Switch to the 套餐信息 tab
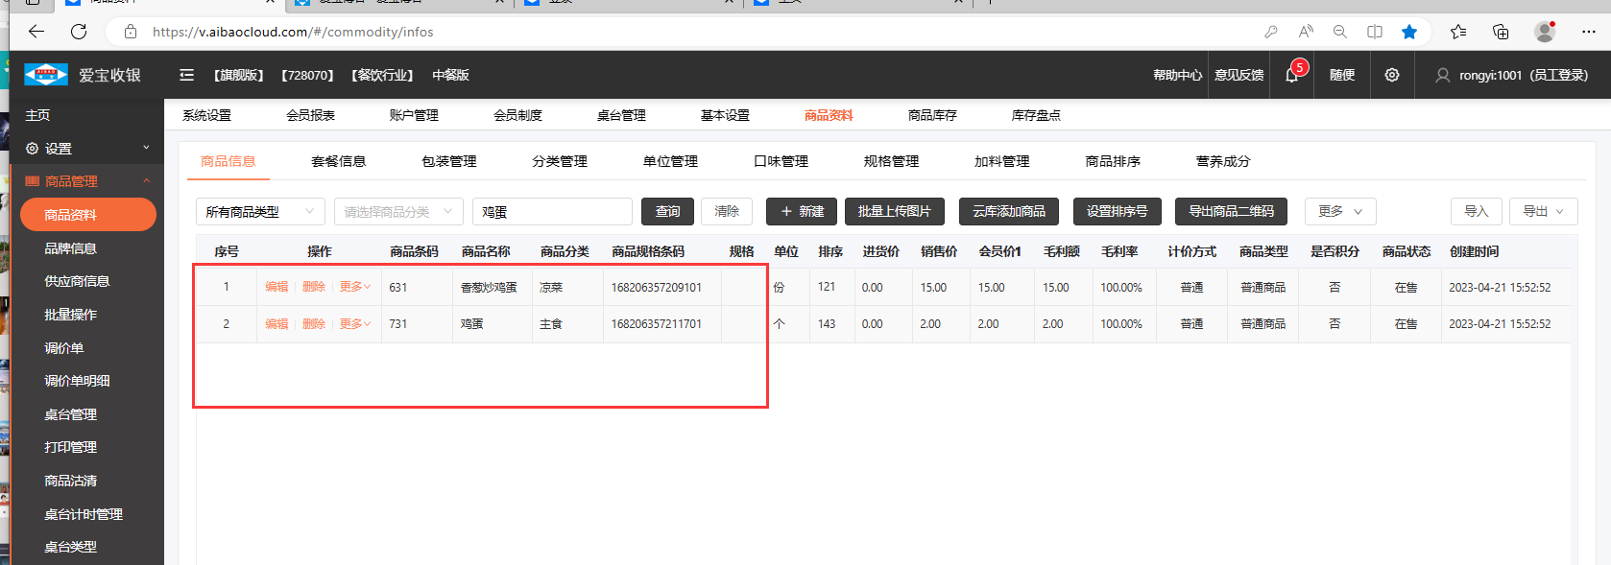 click(339, 161)
